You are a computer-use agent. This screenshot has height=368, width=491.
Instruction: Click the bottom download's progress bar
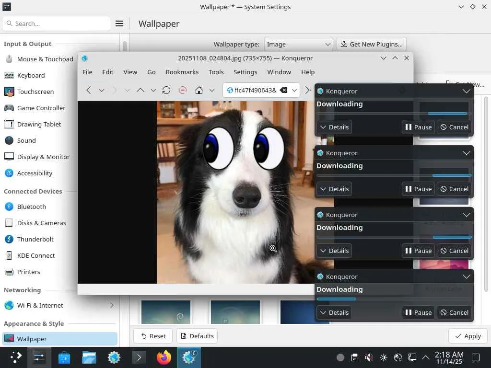pos(394,299)
